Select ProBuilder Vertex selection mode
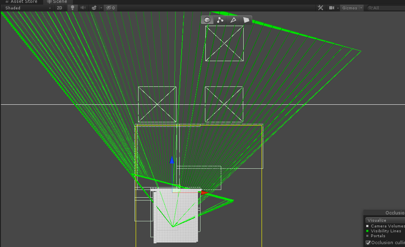Screen dimensions: 405x247 pyautogui.click(x=220, y=20)
